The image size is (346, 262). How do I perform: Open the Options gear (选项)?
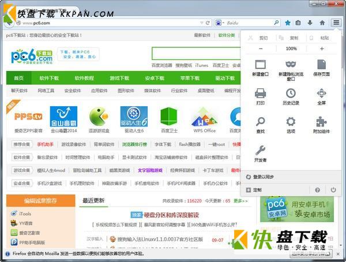coord(291,125)
